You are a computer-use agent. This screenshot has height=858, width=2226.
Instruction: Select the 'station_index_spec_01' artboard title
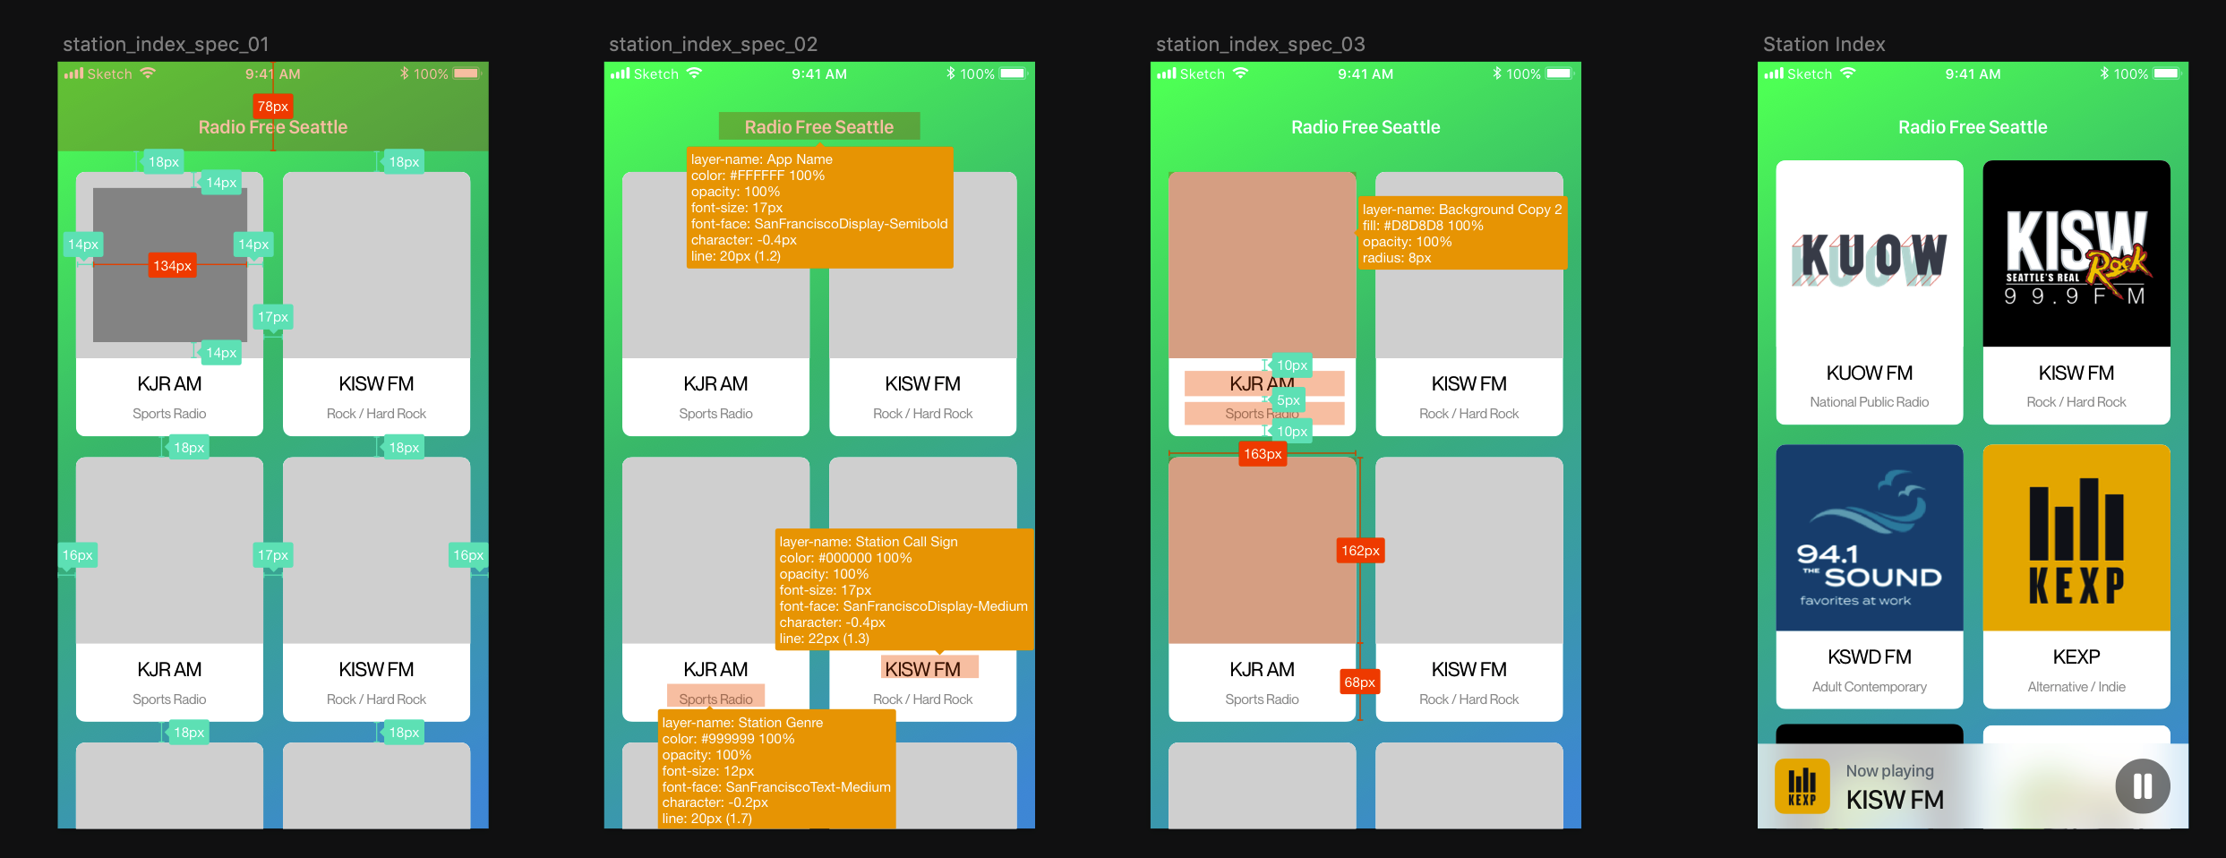click(166, 44)
